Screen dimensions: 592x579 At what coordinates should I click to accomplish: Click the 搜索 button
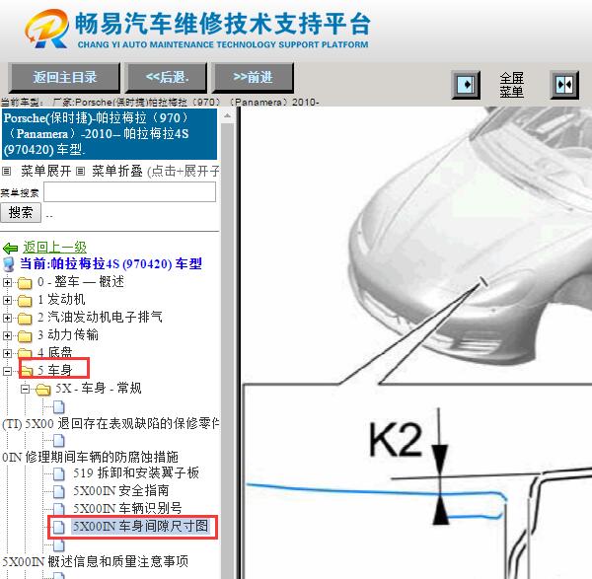[21, 212]
